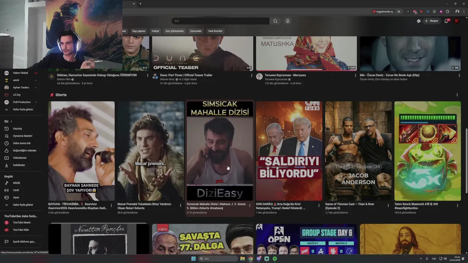
Task: Open options for Dune Official Teaser video
Action: pyautogui.click(x=252, y=75)
